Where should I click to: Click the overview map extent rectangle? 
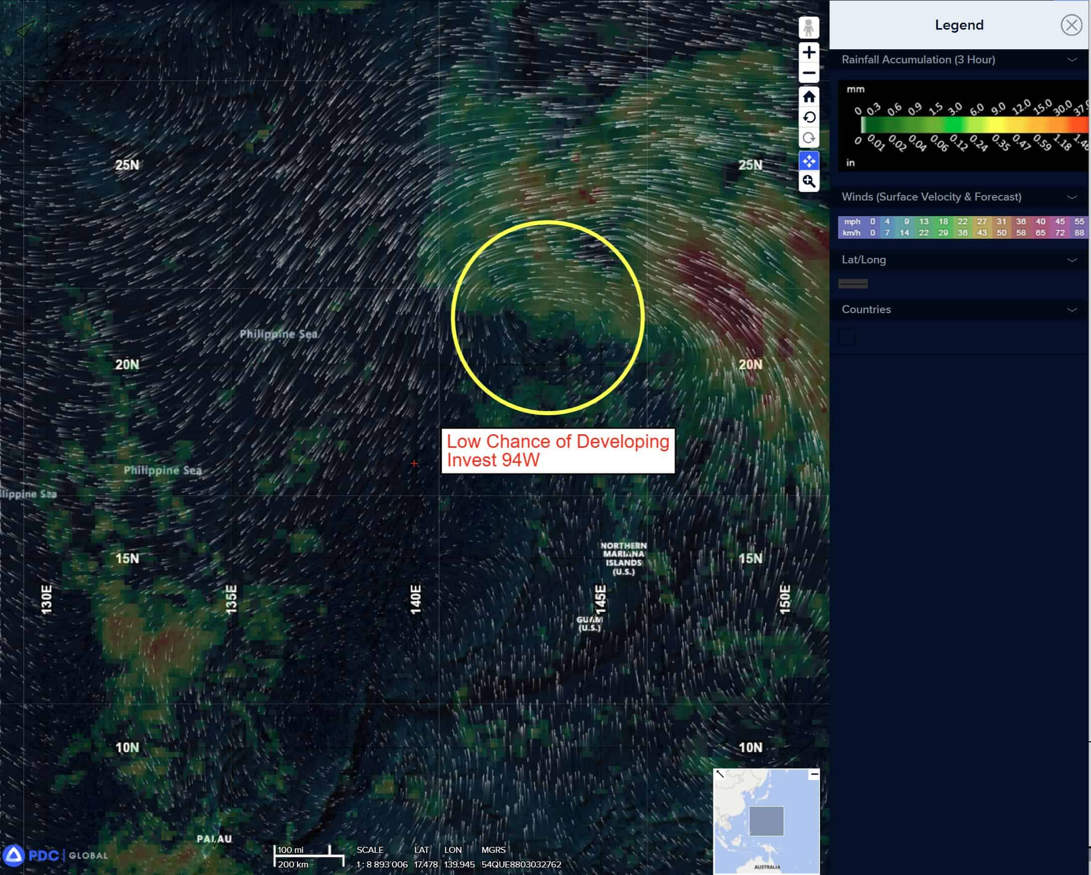click(x=766, y=821)
